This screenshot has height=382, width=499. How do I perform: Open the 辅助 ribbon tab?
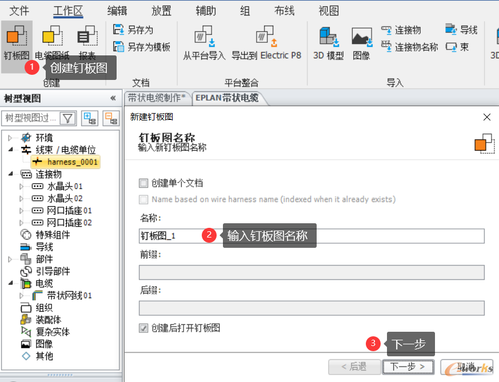[x=206, y=11]
